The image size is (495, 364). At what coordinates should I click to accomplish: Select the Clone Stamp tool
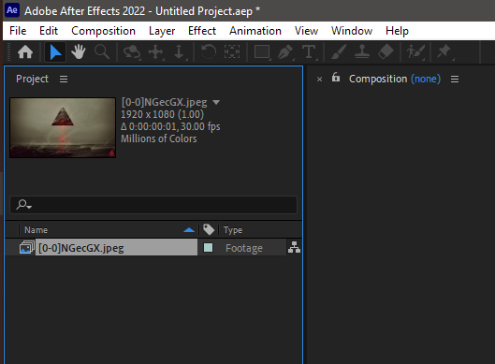click(x=362, y=52)
